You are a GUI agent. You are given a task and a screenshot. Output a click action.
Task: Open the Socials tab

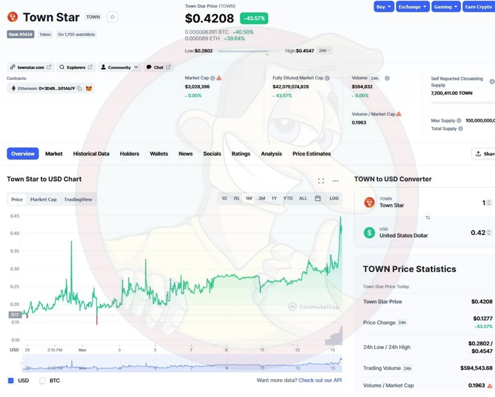[x=212, y=154]
